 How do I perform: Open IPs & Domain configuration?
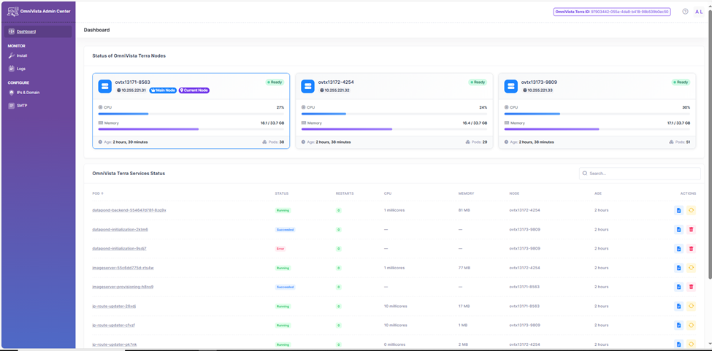pyautogui.click(x=28, y=93)
